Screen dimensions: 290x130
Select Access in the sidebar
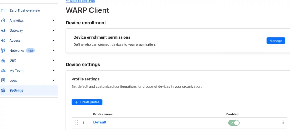coord(15,41)
